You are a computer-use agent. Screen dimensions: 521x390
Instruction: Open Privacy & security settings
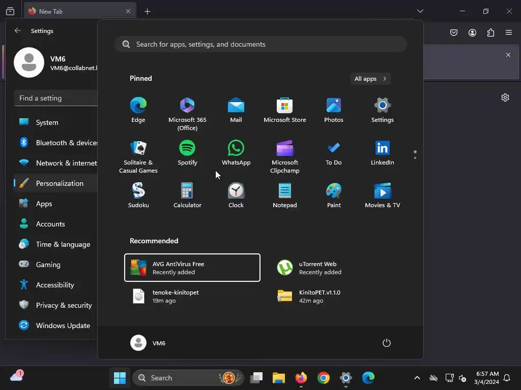tap(56, 305)
